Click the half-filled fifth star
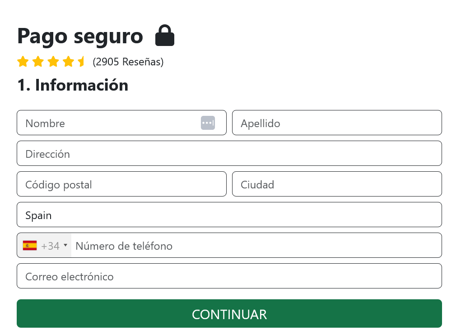461x334 pixels. (82, 61)
